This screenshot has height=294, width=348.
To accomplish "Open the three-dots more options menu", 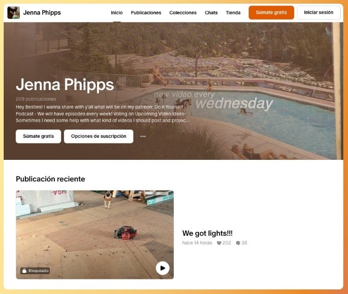I will [143, 136].
